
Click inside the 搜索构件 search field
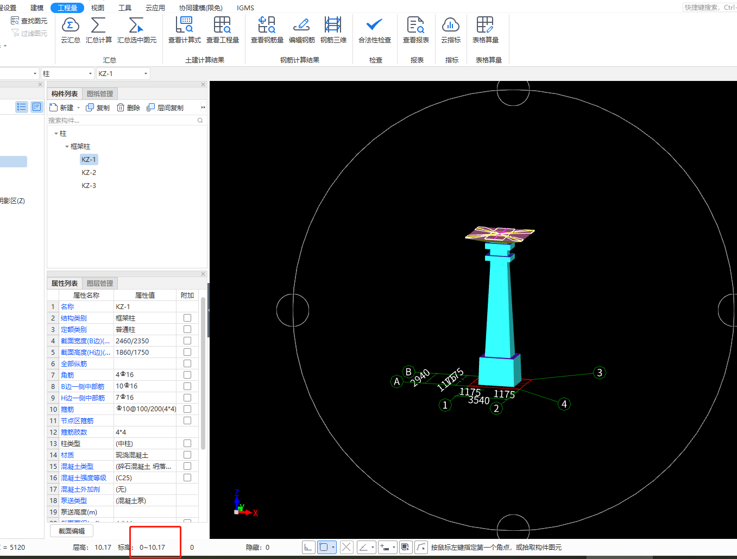click(x=122, y=121)
